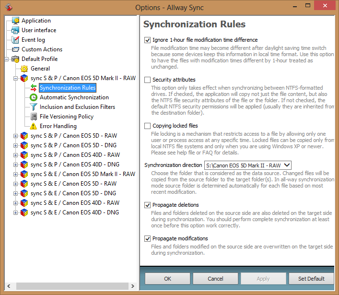Select the User interface tree item
Screen dimensions: 339x295
(39, 30)
